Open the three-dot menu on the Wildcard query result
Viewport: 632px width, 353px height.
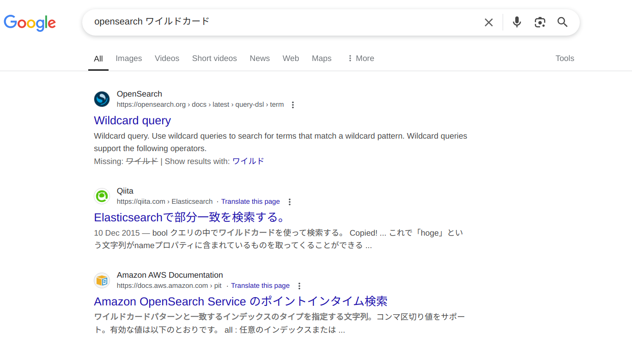[293, 104]
